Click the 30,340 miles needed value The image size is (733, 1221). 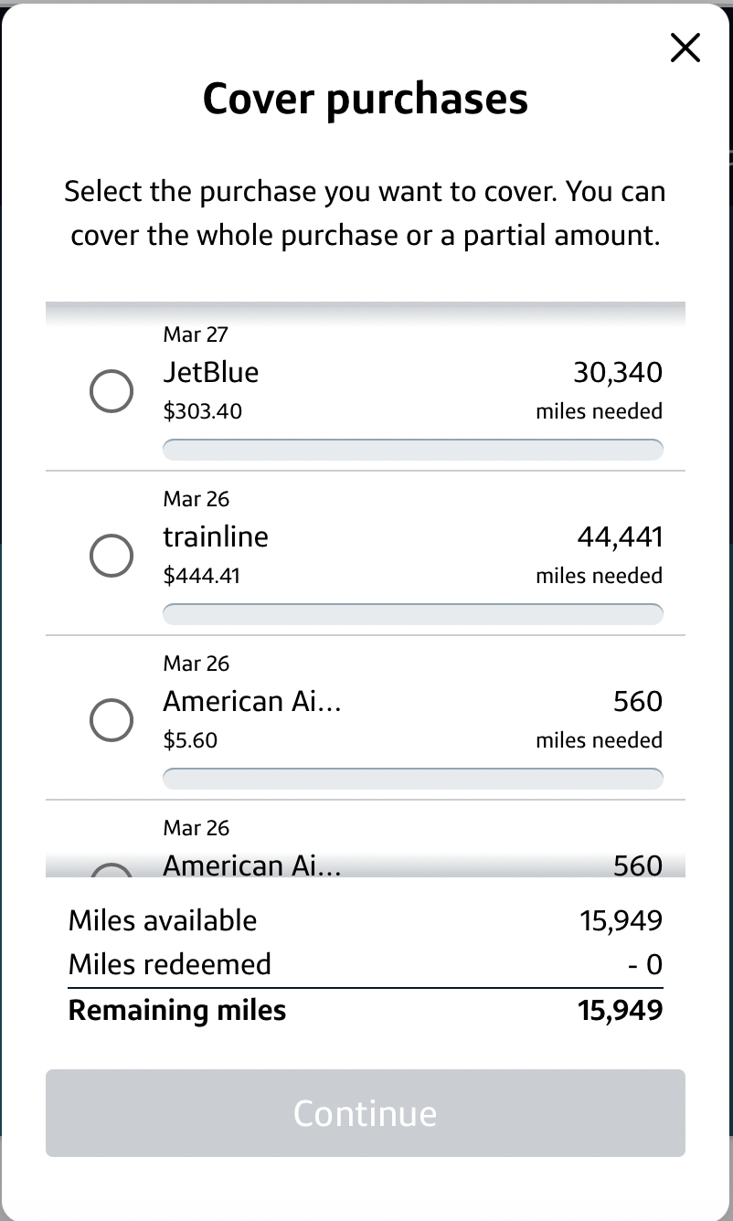[617, 372]
